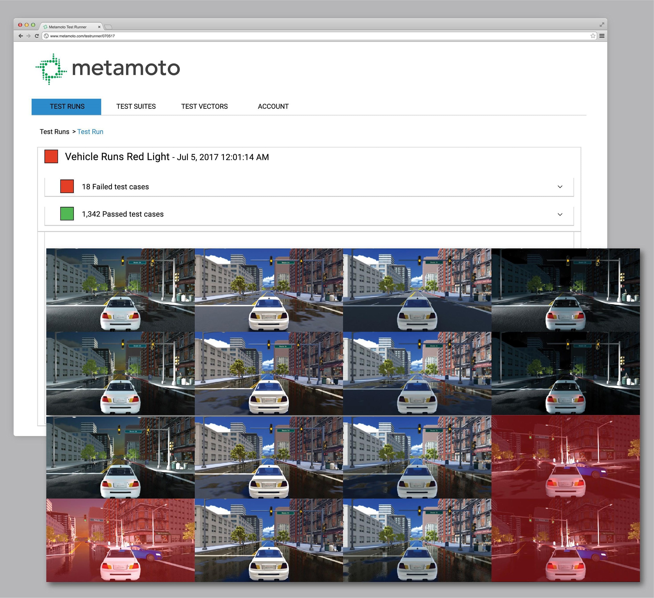Click the metamoto logo
This screenshot has height=598, width=654.
tap(108, 69)
